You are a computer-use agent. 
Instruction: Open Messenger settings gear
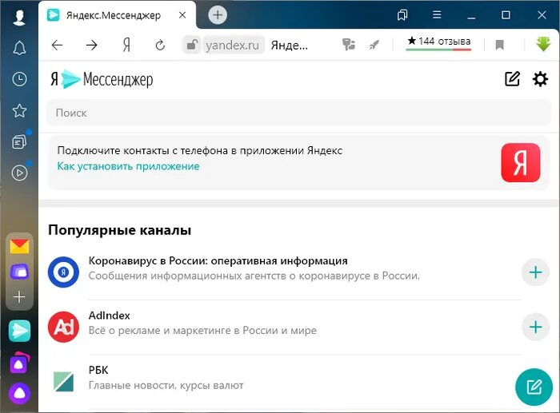[x=540, y=79]
